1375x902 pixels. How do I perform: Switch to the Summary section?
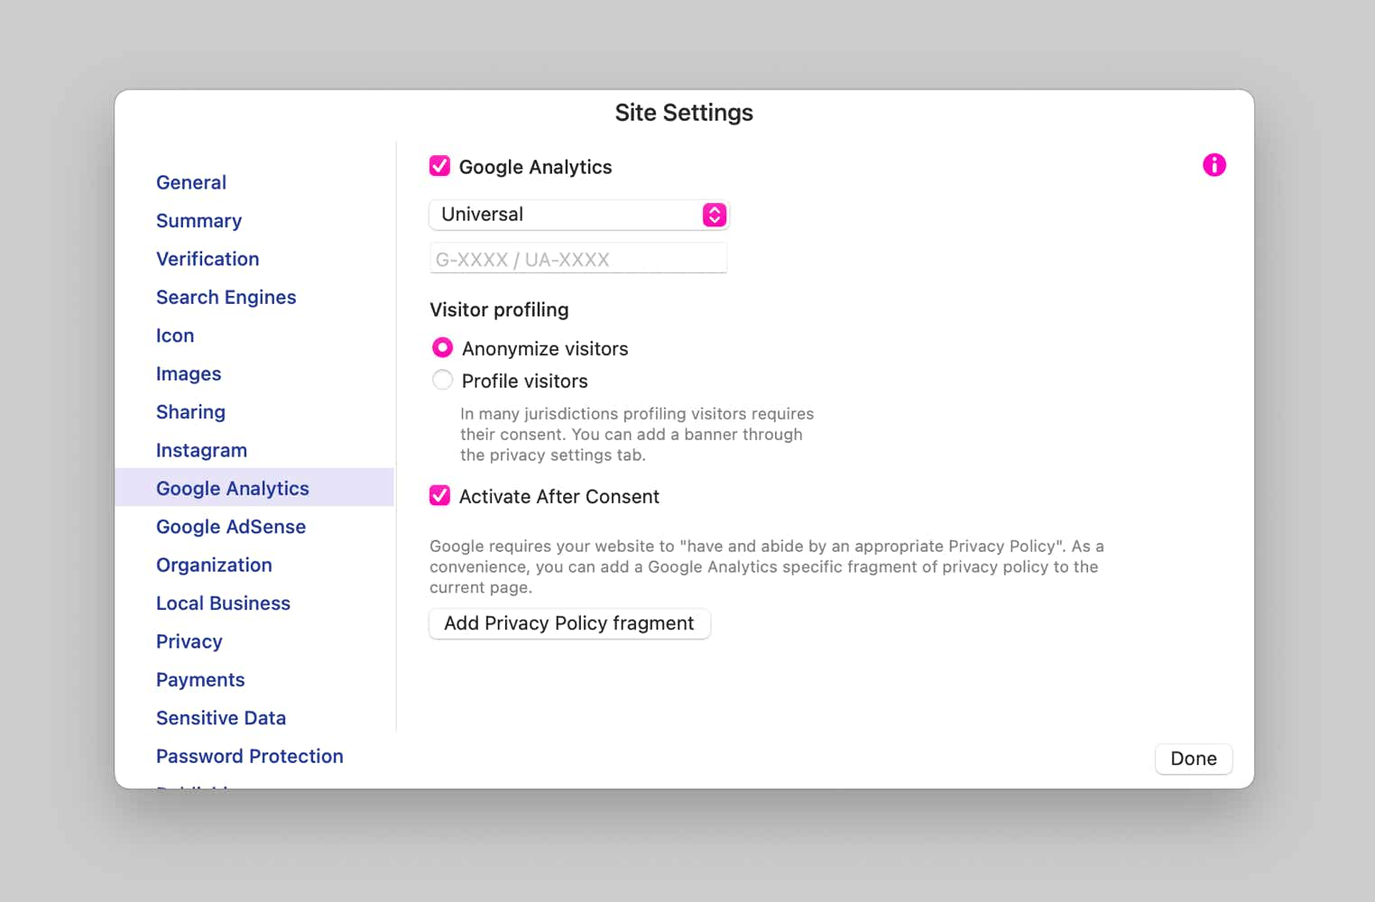pyautogui.click(x=198, y=221)
